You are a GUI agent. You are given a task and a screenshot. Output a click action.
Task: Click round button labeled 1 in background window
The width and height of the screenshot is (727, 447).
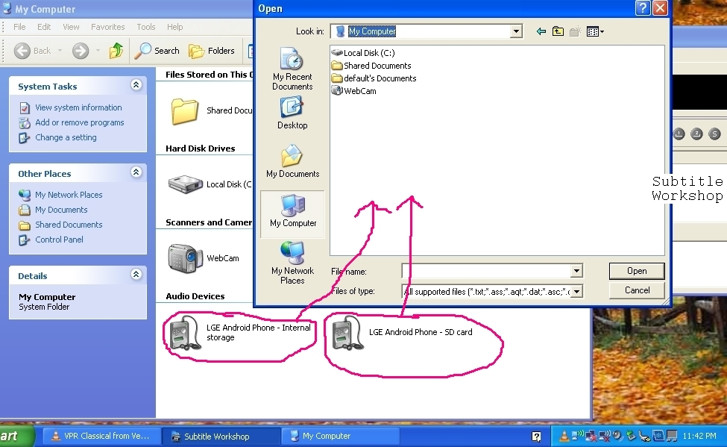(x=679, y=134)
